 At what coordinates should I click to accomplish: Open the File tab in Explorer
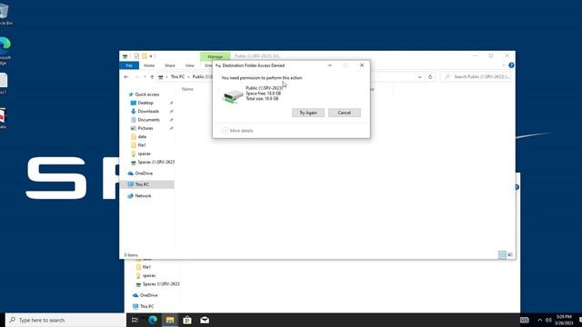click(129, 65)
